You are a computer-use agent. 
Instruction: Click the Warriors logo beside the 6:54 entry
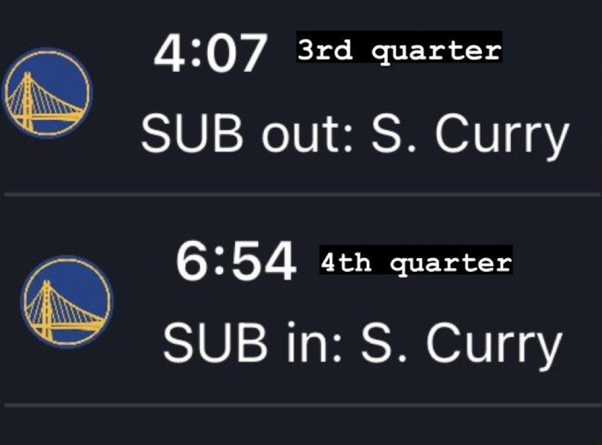68,302
